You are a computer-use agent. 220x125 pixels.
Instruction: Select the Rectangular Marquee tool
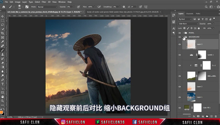(x=3, y=20)
